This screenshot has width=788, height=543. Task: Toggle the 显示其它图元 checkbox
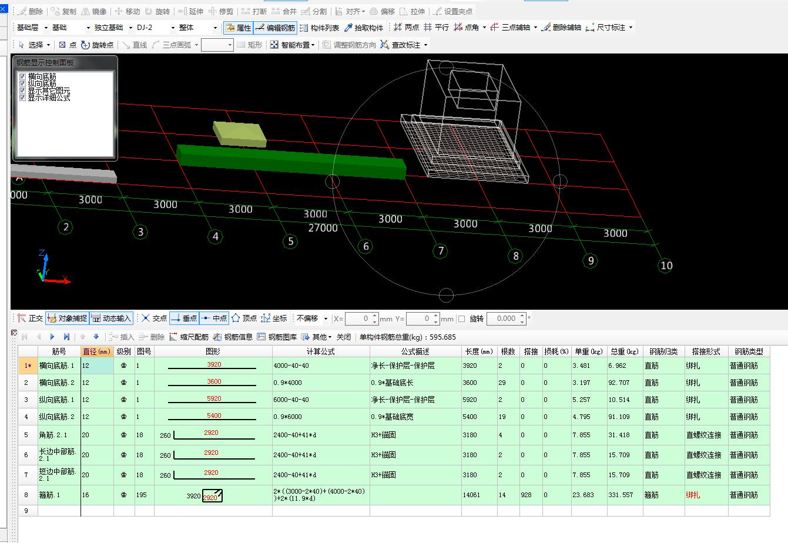[22, 90]
